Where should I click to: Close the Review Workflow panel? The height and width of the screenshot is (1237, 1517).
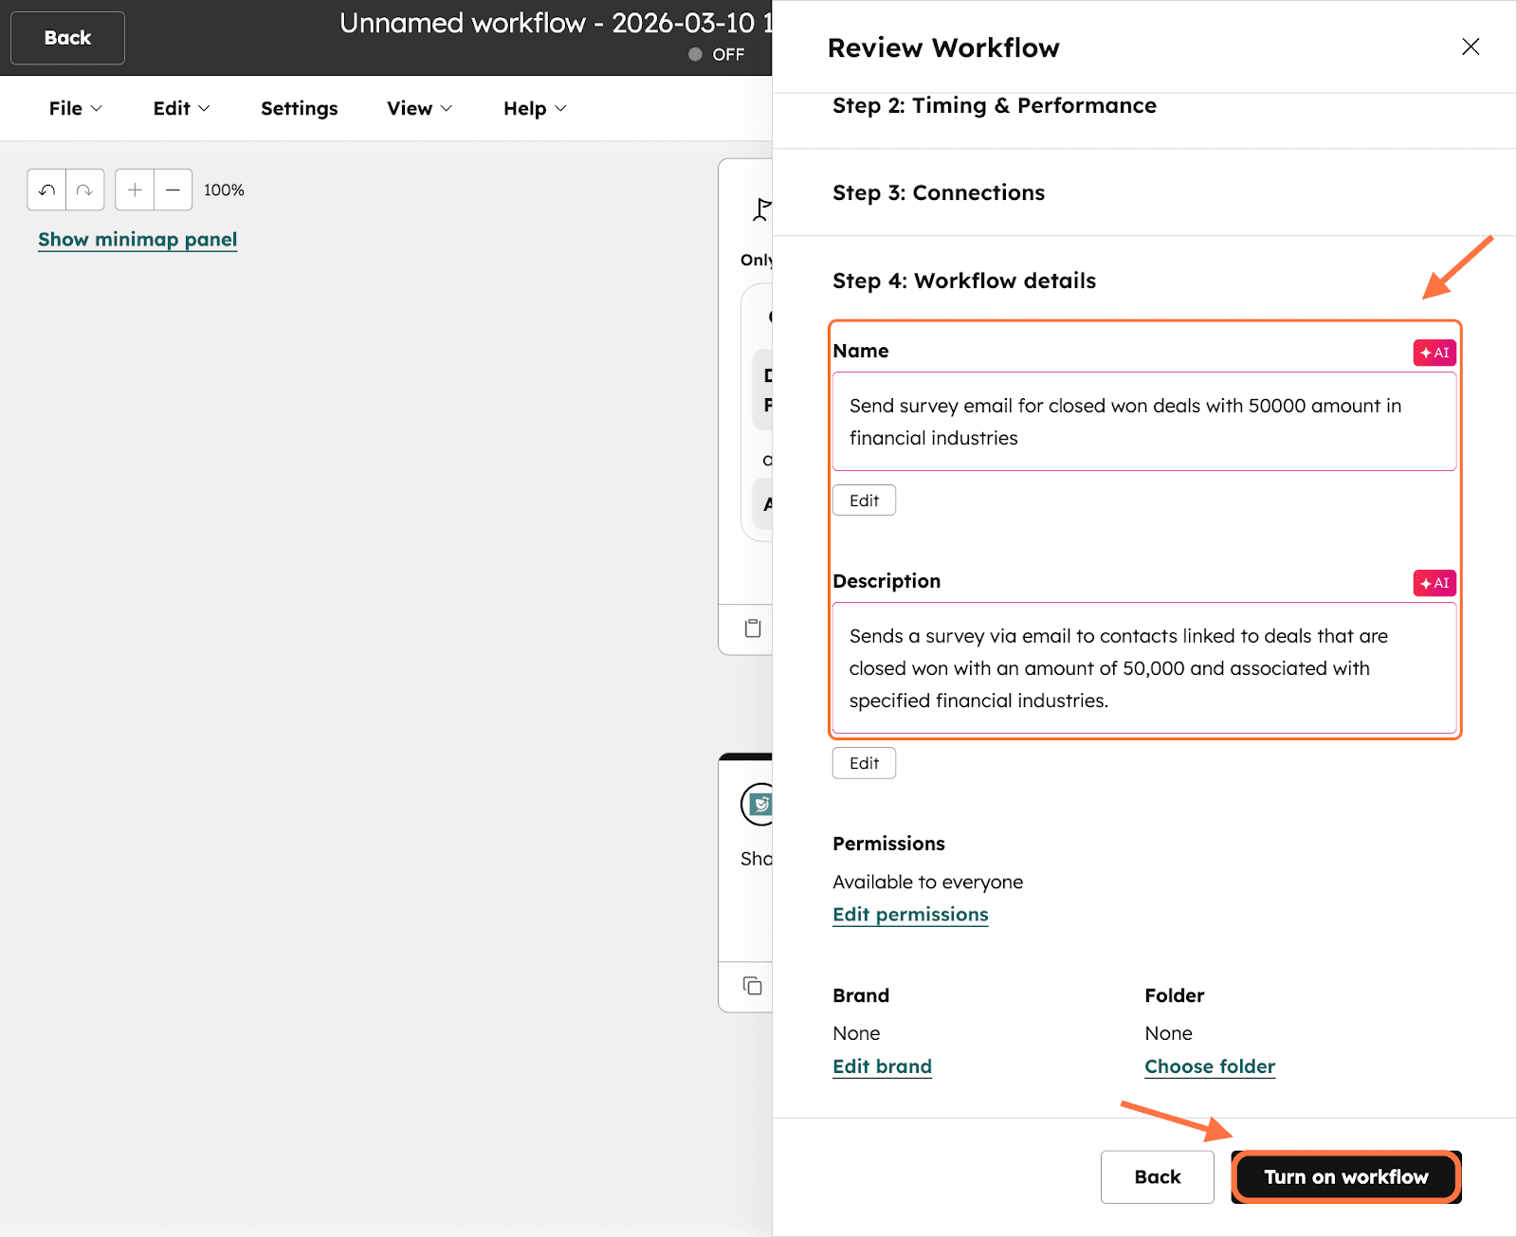1470,46
